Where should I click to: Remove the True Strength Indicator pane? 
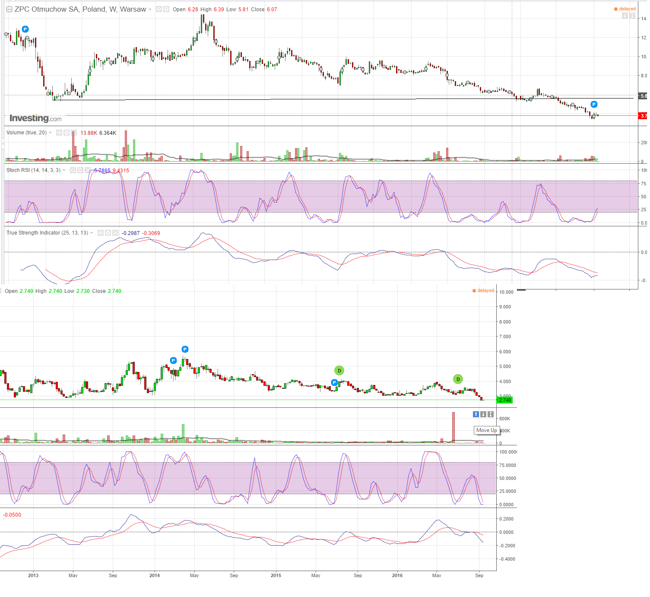point(115,233)
